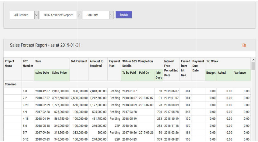Click the 2,310,000.00 sales price cell
Image resolution: width=258 pixels, height=142 pixels.
60,91
